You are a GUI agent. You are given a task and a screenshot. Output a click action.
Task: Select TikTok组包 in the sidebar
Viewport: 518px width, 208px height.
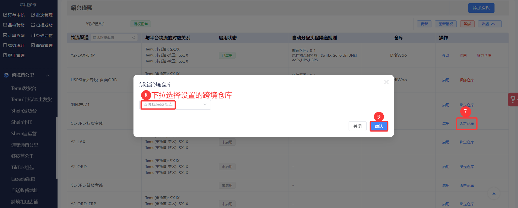(x=23, y=168)
